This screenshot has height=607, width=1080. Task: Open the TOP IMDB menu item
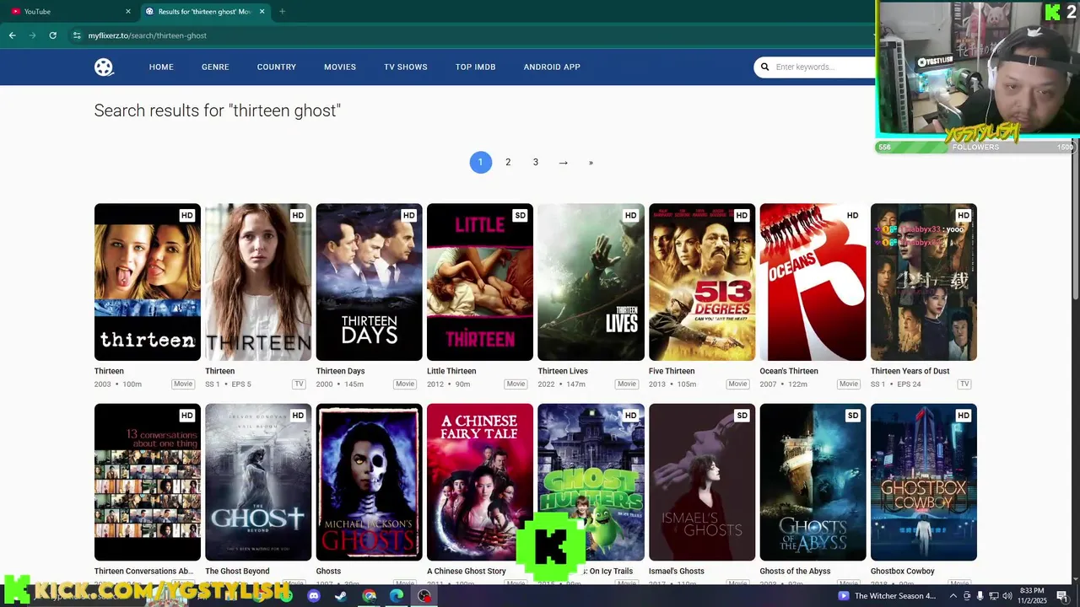coord(476,67)
